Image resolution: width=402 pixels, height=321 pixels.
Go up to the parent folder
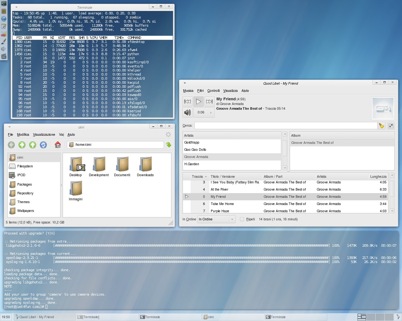tap(33, 145)
